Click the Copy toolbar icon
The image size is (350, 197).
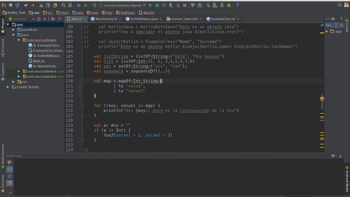[48, 5]
